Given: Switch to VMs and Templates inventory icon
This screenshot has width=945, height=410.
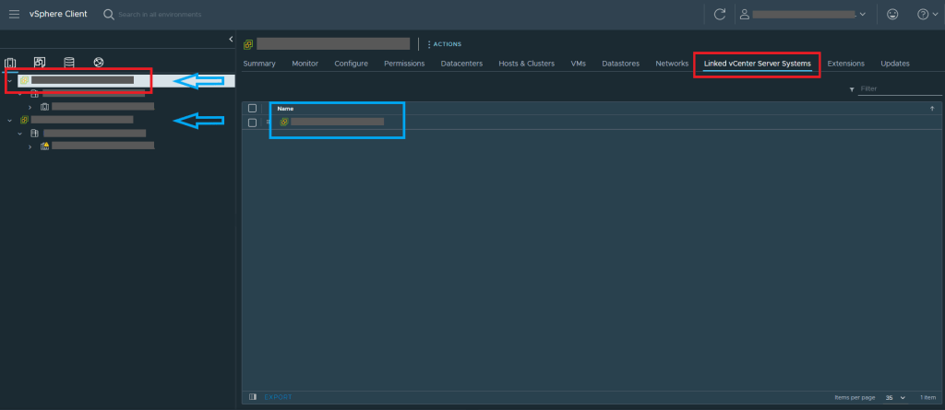Looking at the screenshot, I should tap(40, 63).
